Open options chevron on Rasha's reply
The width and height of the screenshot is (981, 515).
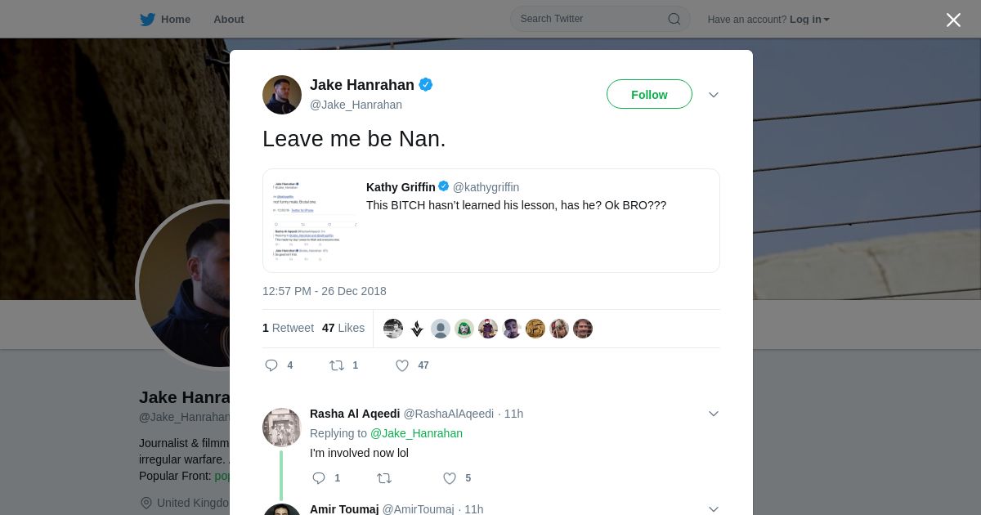[x=714, y=414]
